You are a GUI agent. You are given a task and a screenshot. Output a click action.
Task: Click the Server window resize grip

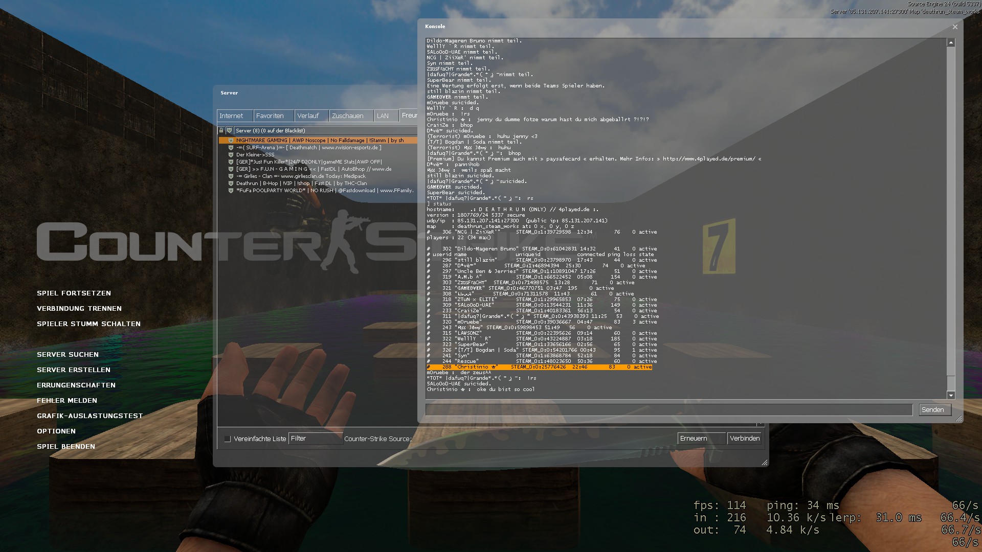(765, 463)
